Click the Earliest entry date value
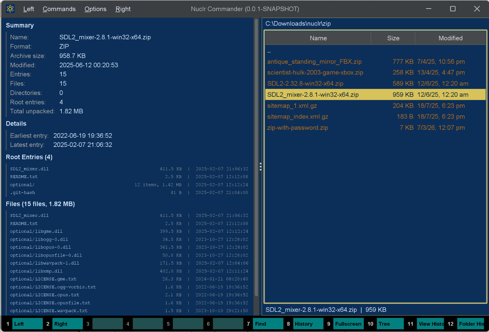Image resolution: width=489 pixels, height=332 pixels. (x=83, y=136)
